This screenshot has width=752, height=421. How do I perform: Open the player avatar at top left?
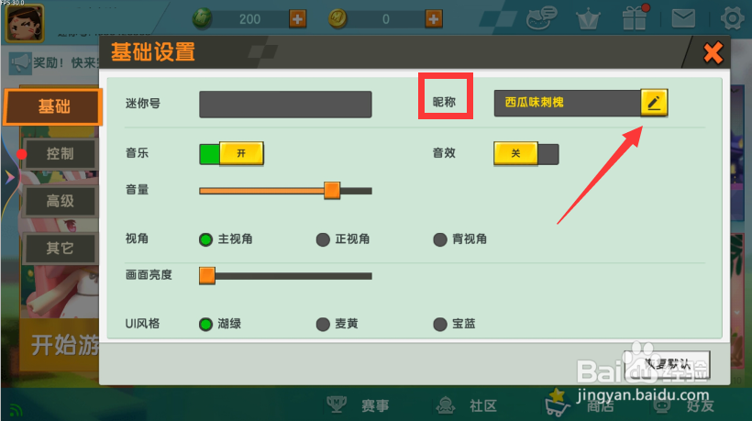click(x=25, y=23)
